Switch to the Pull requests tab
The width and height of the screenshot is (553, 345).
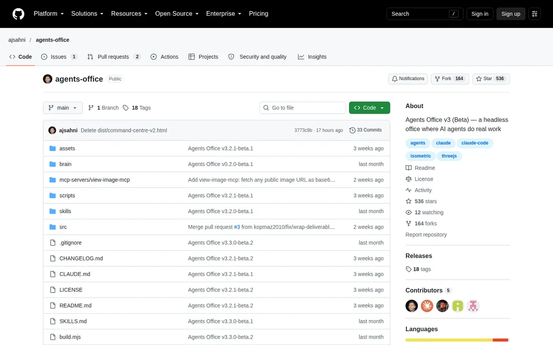(x=114, y=57)
